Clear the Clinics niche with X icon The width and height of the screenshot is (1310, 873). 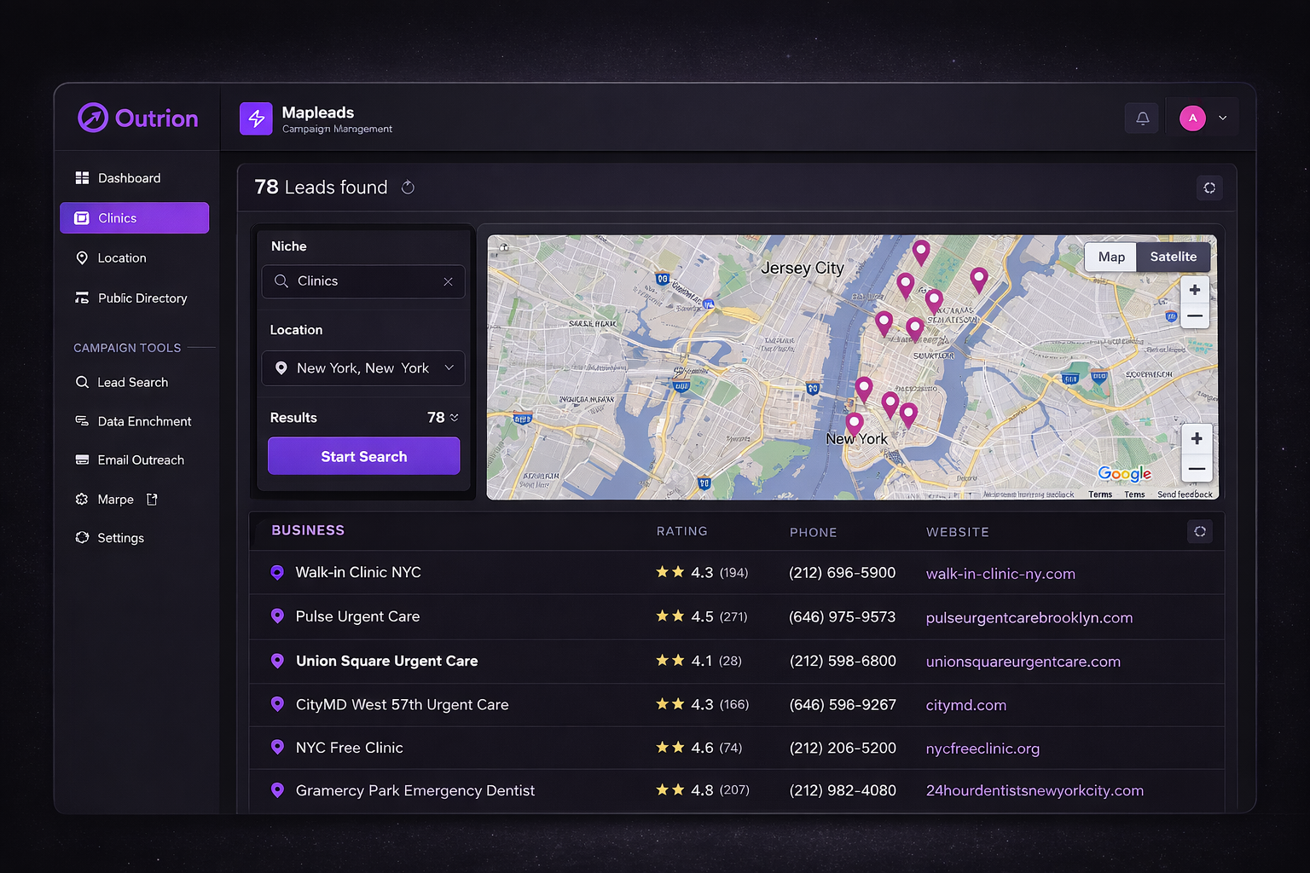click(x=448, y=281)
